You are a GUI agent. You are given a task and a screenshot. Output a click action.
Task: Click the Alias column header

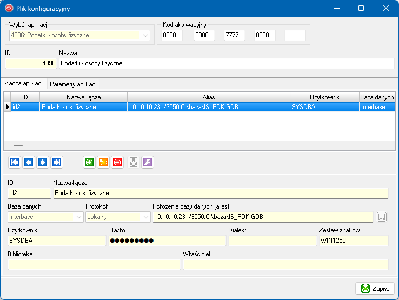pos(209,97)
